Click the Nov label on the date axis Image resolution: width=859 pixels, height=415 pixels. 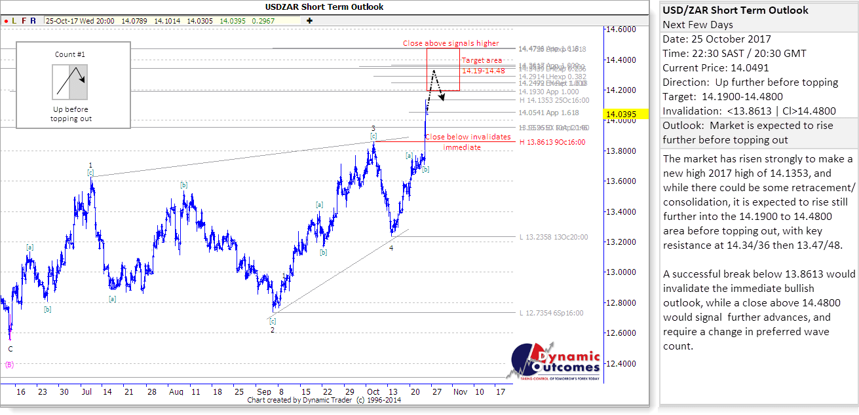pos(460,391)
